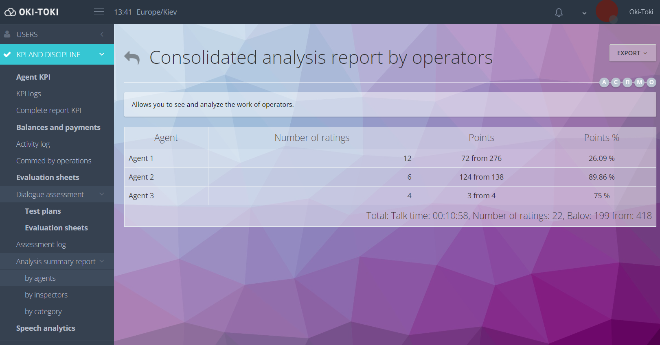Click the round 'M' badge icon
Image resolution: width=660 pixels, height=345 pixels.
click(x=640, y=82)
